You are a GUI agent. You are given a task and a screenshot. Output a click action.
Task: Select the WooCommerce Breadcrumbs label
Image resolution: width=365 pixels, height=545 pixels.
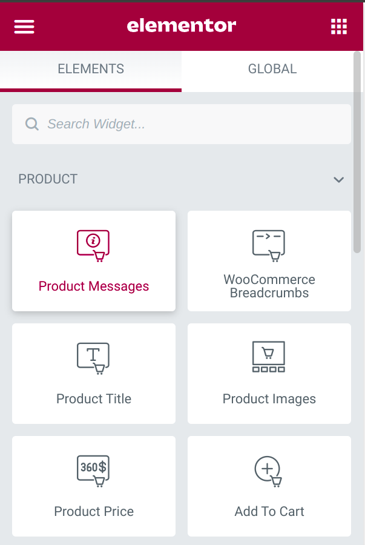[x=269, y=286]
